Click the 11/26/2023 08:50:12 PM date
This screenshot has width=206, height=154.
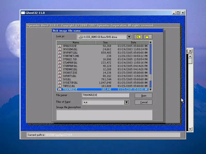pyautogui.click(x=132, y=56)
